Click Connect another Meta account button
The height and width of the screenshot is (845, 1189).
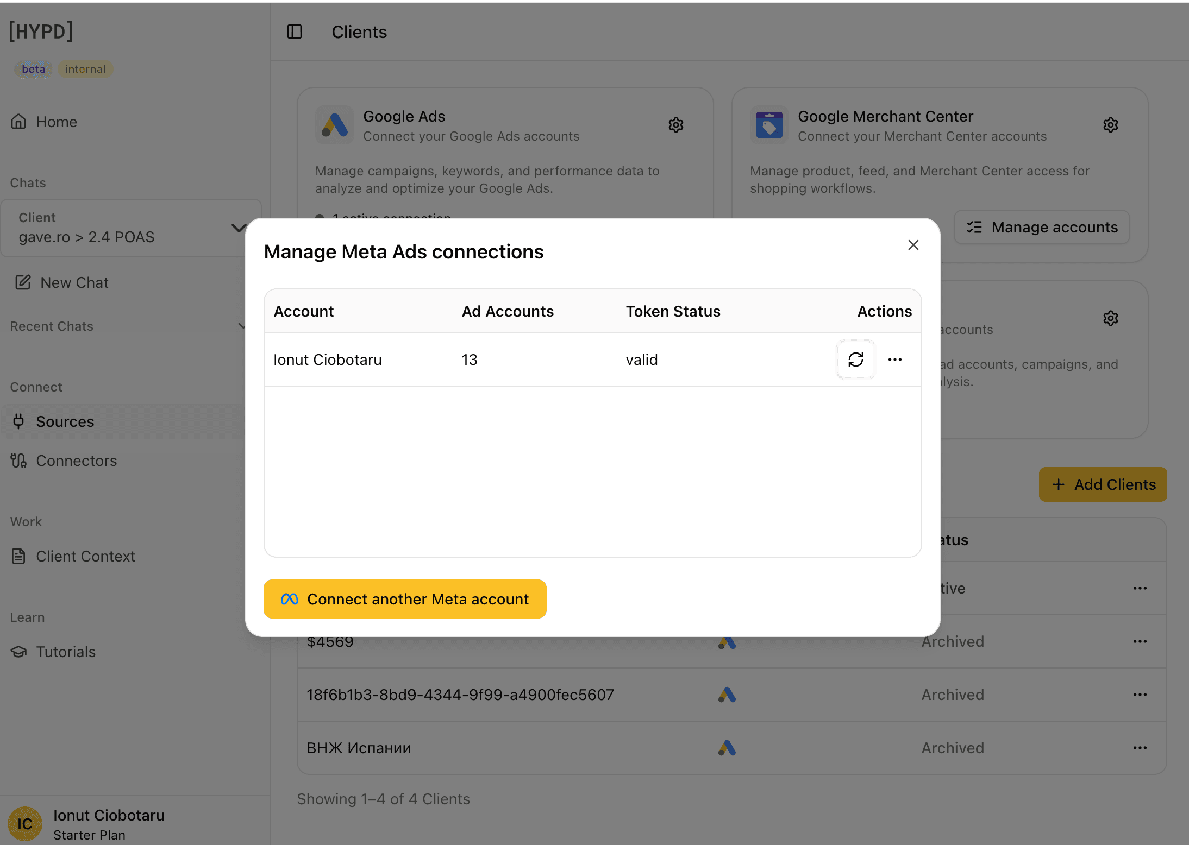coord(405,599)
